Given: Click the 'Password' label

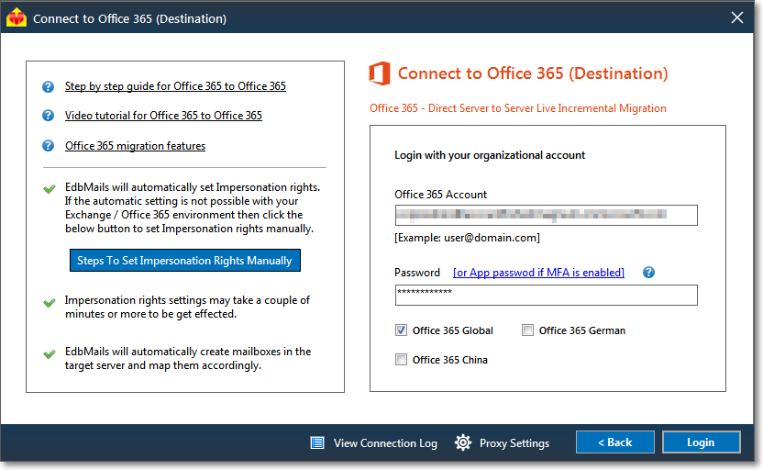Looking at the screenshot, I should pos(417,273).
